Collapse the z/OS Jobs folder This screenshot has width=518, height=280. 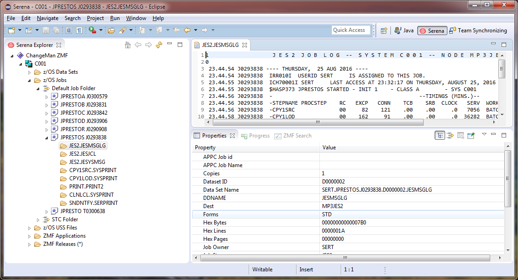(x=30, y=80)
